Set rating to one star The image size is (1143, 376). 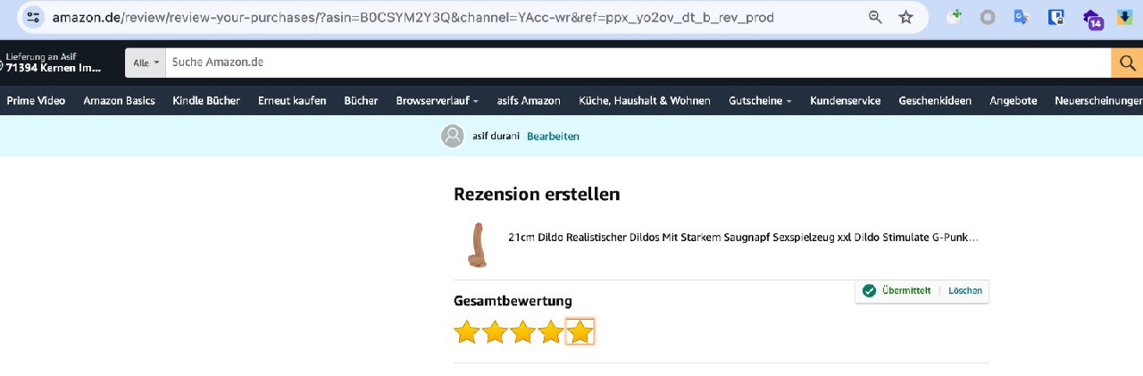[467, 332]
